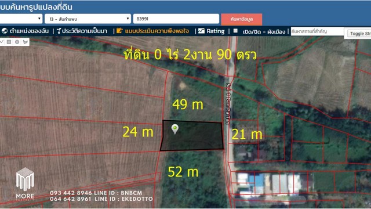The height and width of the screenshot is (209, 371).
Task: Click the ค้นหาข้อมูล search button
Action: pos(242,19)
